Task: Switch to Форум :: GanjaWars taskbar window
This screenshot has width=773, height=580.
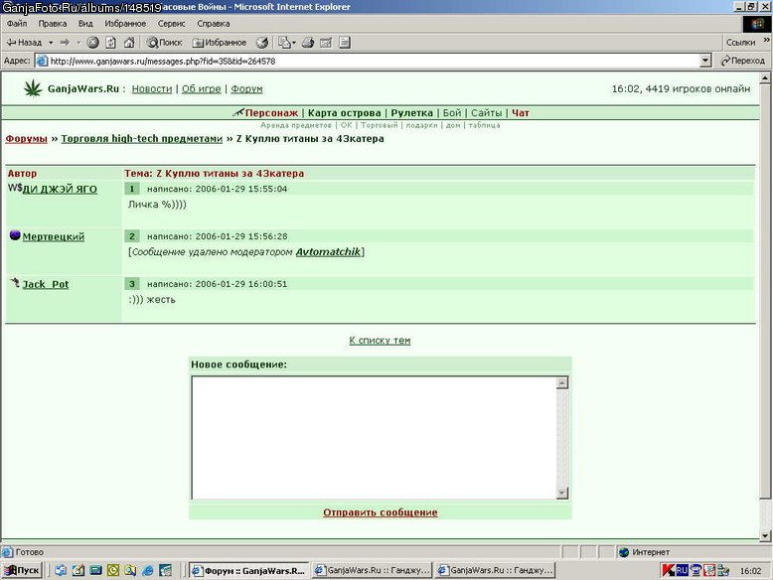Action: [x=249, y=570]
